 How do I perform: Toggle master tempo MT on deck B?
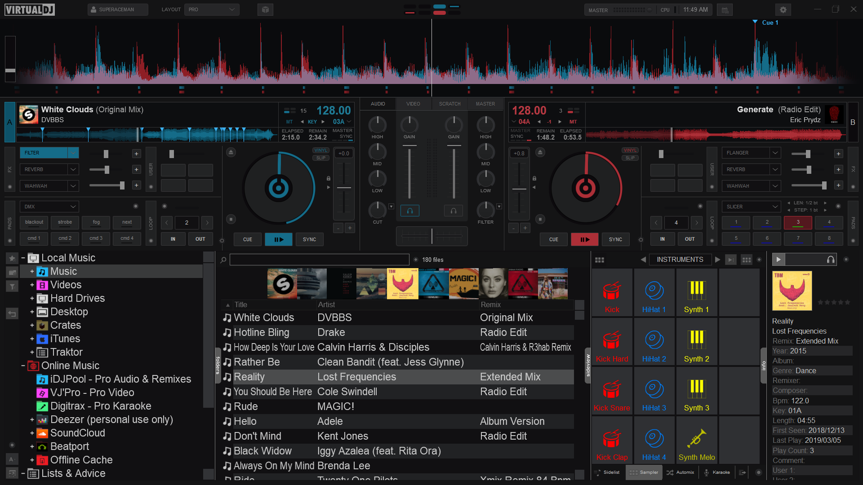(573, 122)
